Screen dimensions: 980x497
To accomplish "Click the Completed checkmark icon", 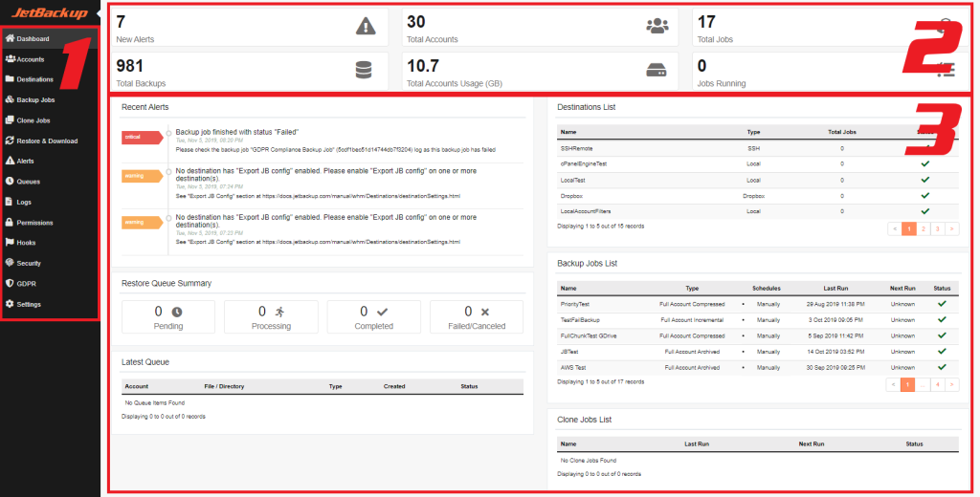I will point(382,312).
